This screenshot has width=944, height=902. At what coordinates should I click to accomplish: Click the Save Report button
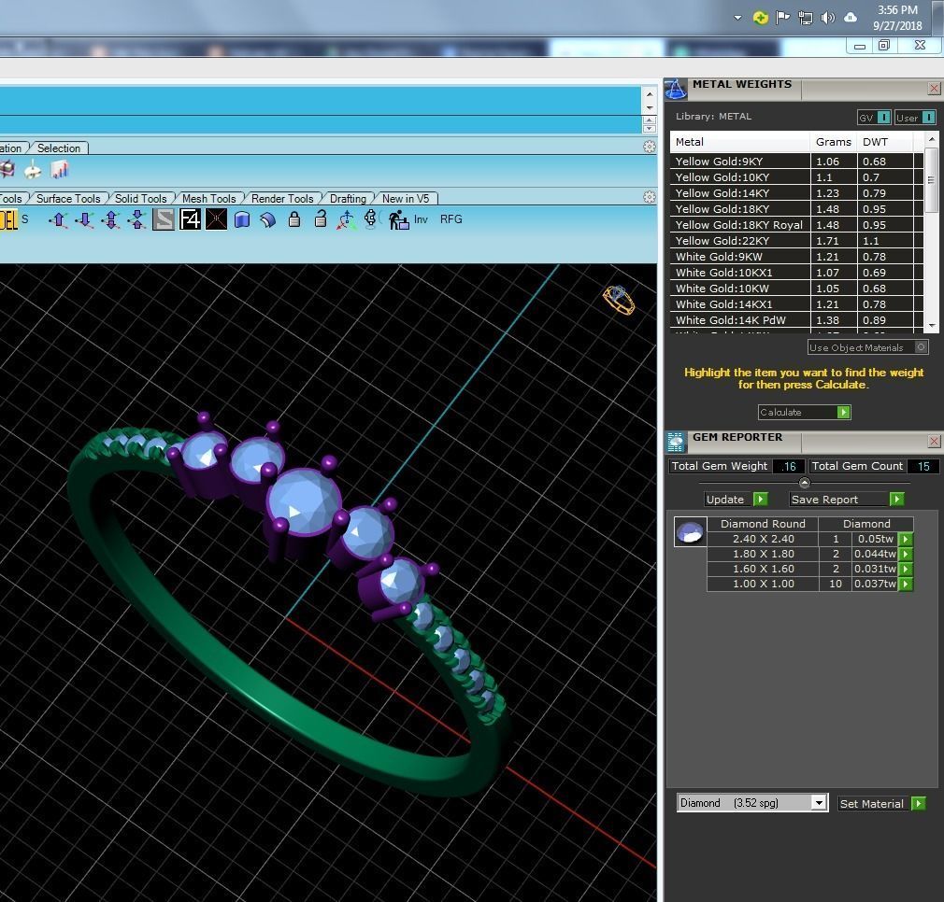click(847, 500)
